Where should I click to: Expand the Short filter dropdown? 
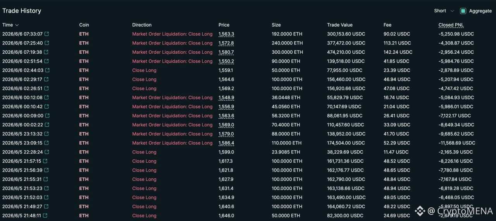pyautogui.click(x=444, y=11)
